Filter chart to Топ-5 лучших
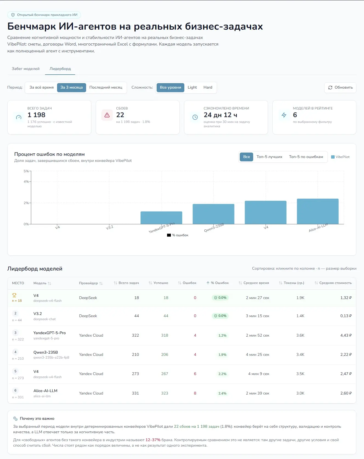Screen dimensions: 364x459 point(269,157)
